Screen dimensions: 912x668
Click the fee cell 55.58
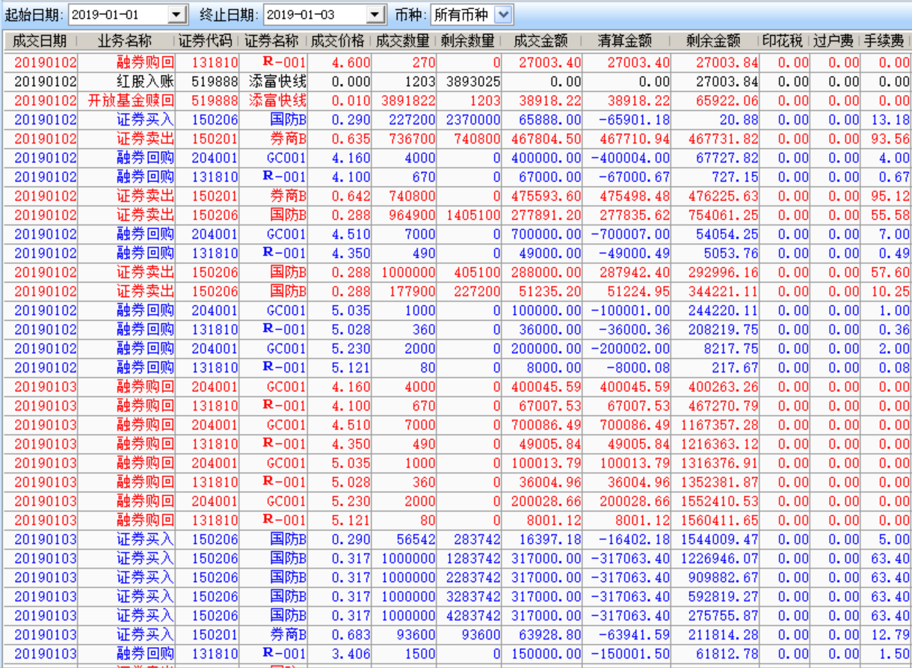[x=887, y=215]
